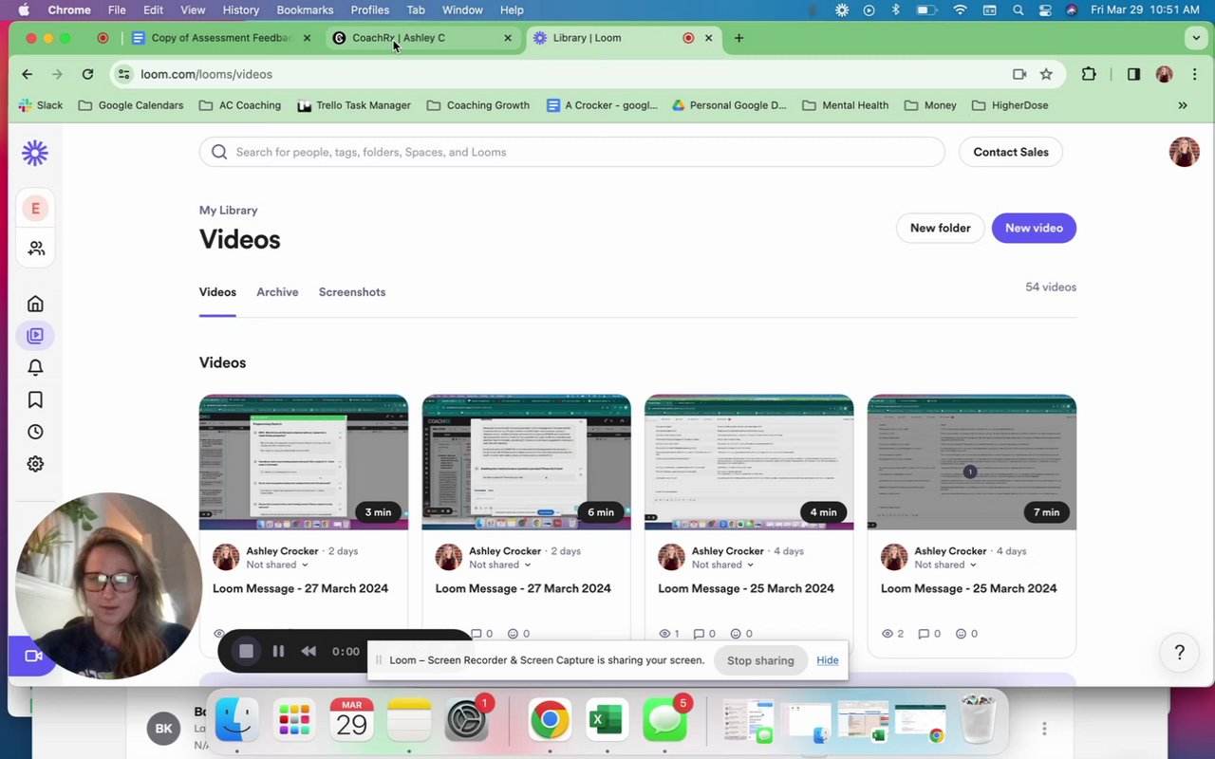
Task: Expand Not shared dropdown on 4 min video
Action: click(723, 565)
